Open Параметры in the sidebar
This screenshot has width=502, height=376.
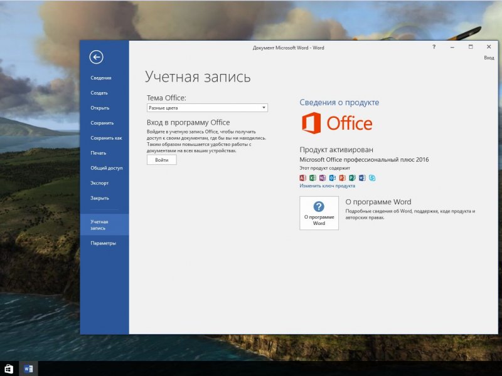[x=104, y=243]
